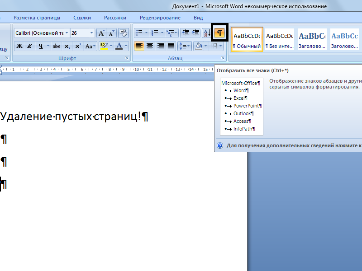Toggle the show all formatting marks button
The height and width of the screenshot is (271, 362).
point(219,33)
